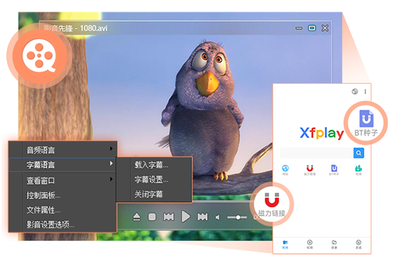
Task: Skip to the previous track
Action: pyautogui.click(x=169, y=217)
